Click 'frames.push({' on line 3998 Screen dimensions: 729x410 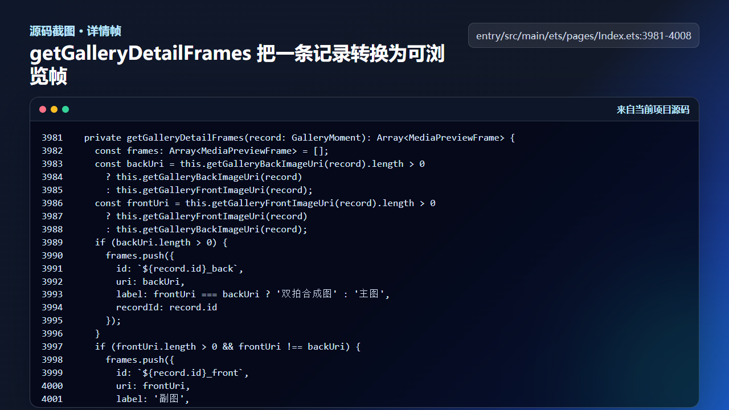[x=140, y=360]
